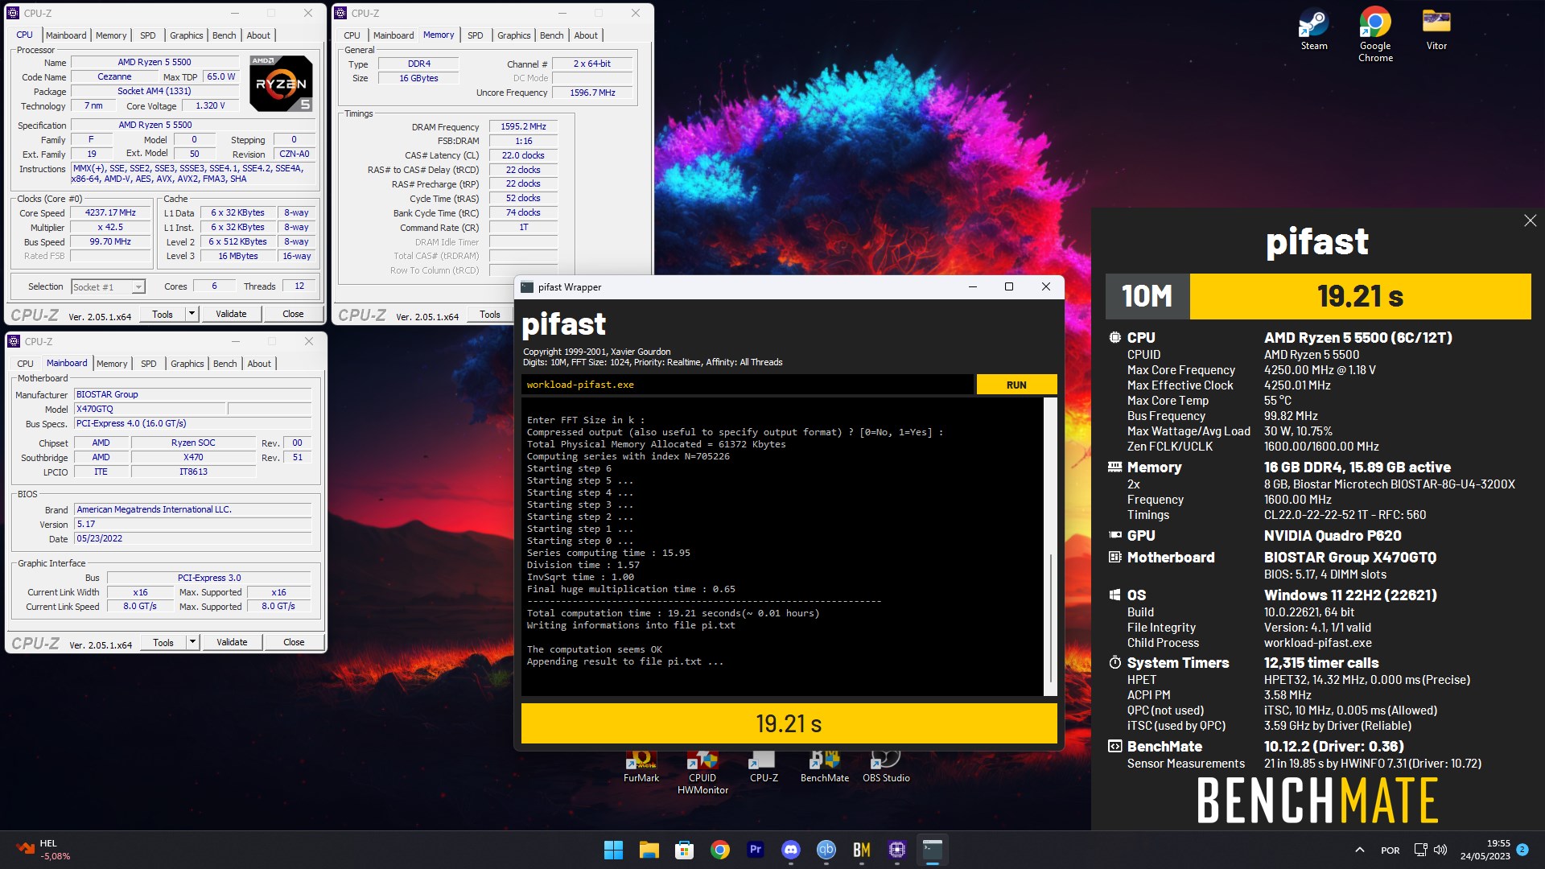This screenshot has width=1545, height=869.
Task: Maximize the pifast Wrapper window
Action: point(1009,287)
